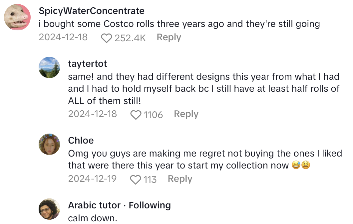Screen dimensions: 353x224
Task: Like Chloe's comment using the heart
Action: [x=136, y=180]
